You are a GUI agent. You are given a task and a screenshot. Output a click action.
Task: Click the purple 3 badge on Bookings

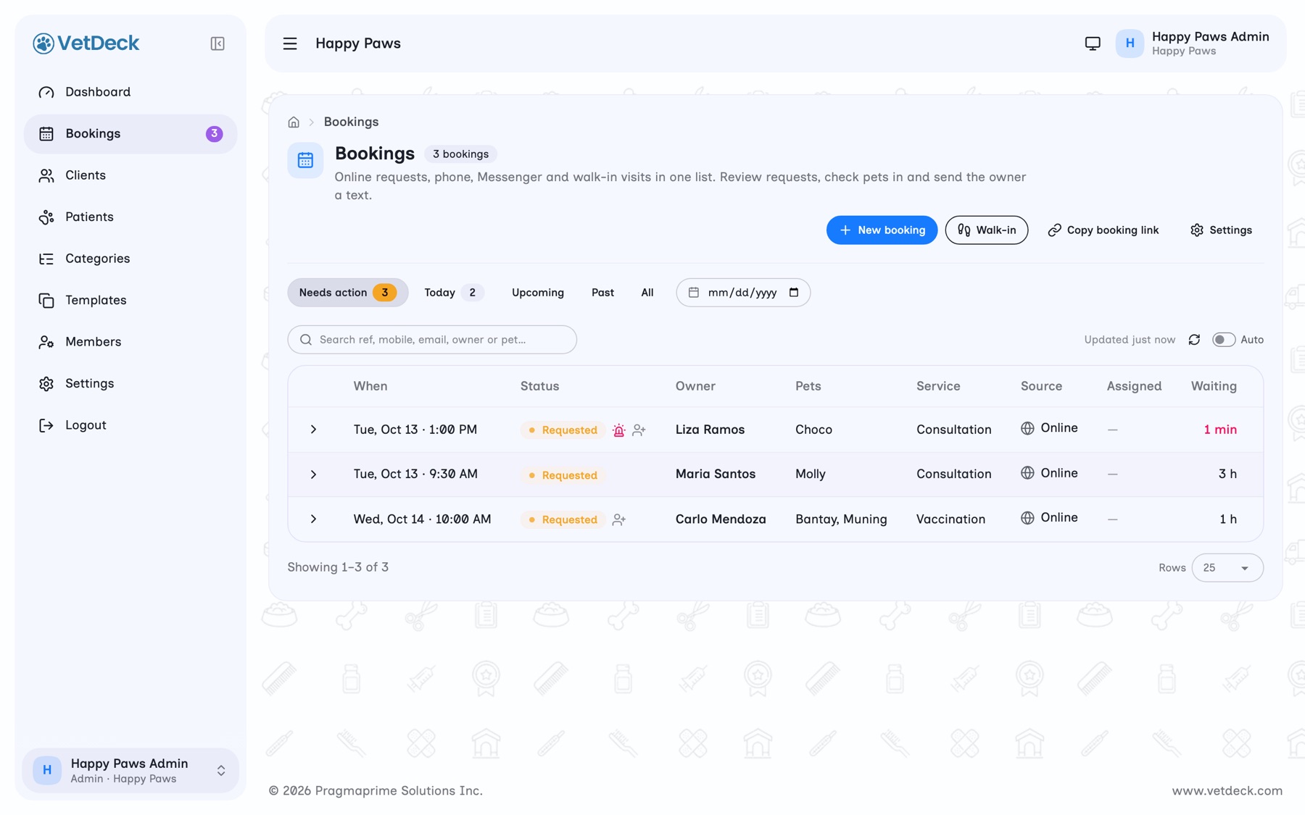point(214,134)
